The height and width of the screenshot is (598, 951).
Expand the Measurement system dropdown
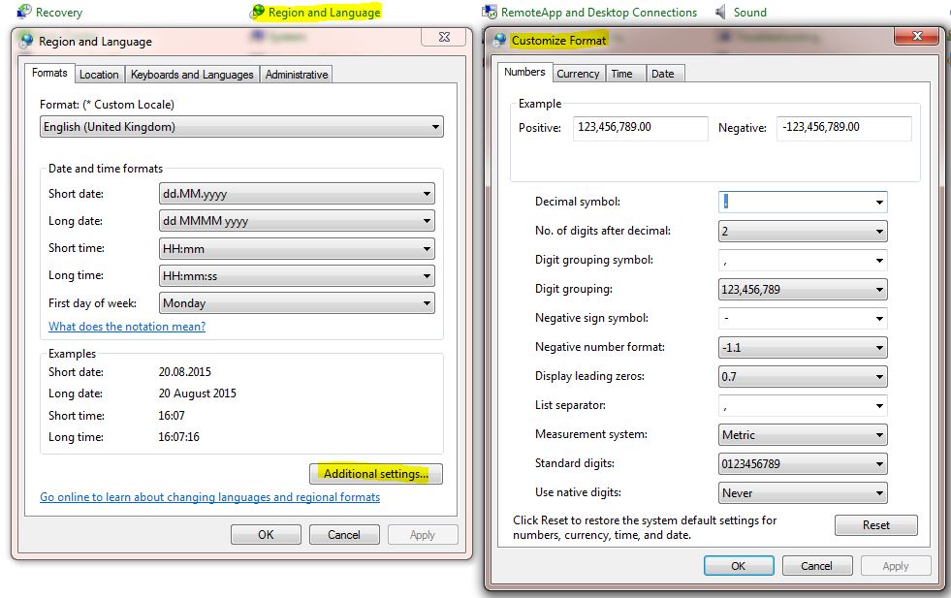point(803,435)
